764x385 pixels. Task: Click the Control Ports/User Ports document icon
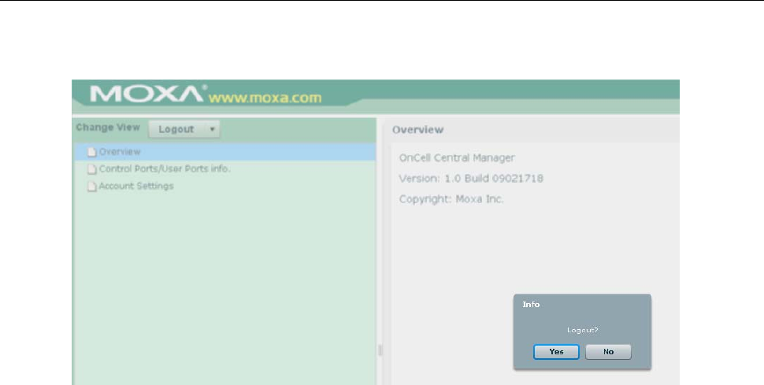(x=91, y=169)
